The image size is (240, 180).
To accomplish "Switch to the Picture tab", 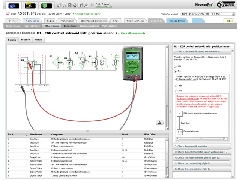I will [38, 40].
